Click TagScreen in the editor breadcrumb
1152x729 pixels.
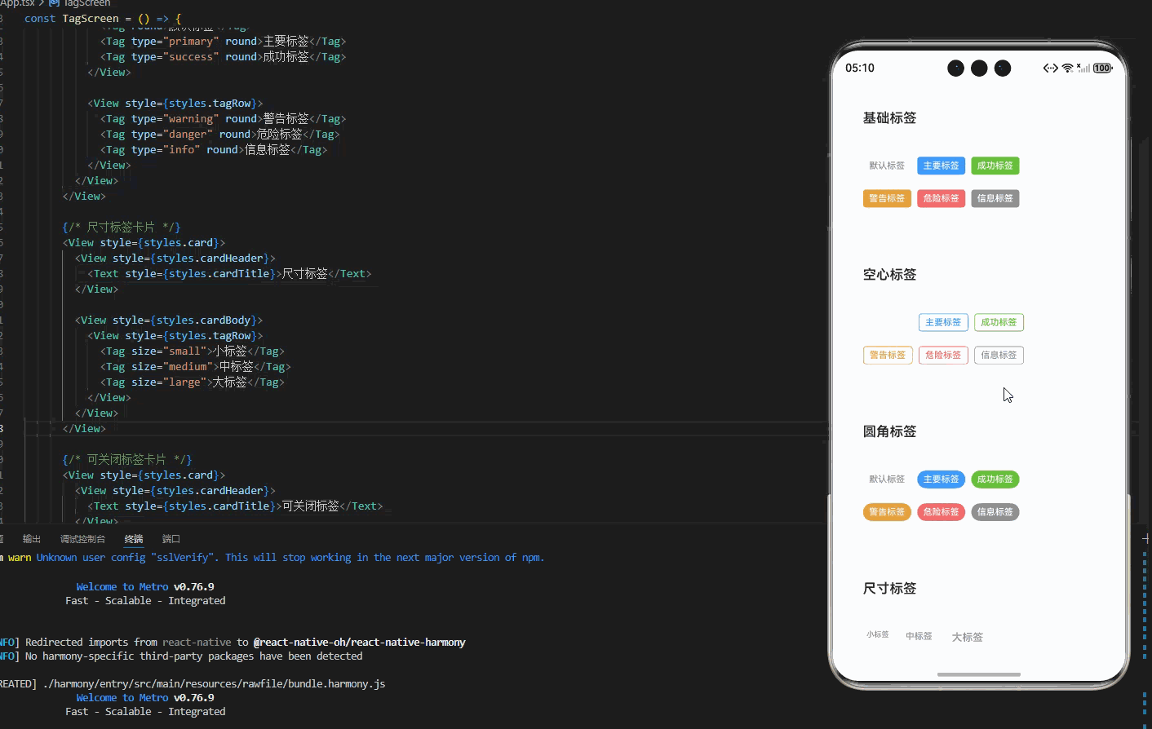click(x=86, y=3)
